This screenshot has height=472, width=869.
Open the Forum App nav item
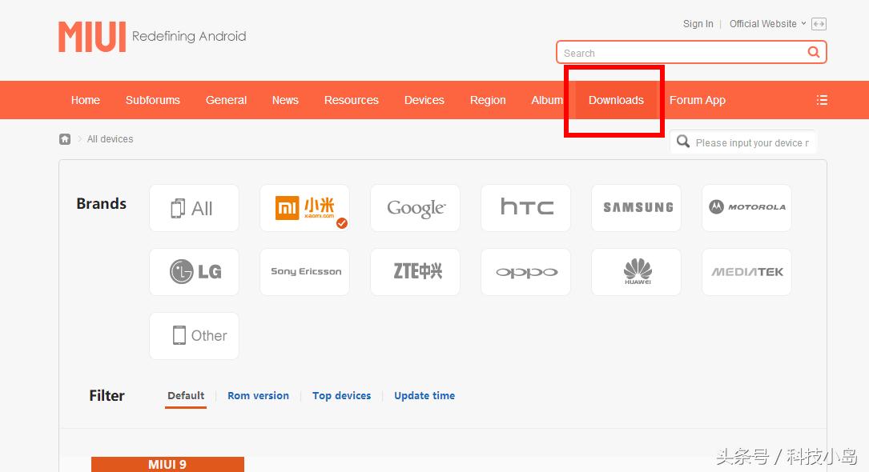pos(697,100)
